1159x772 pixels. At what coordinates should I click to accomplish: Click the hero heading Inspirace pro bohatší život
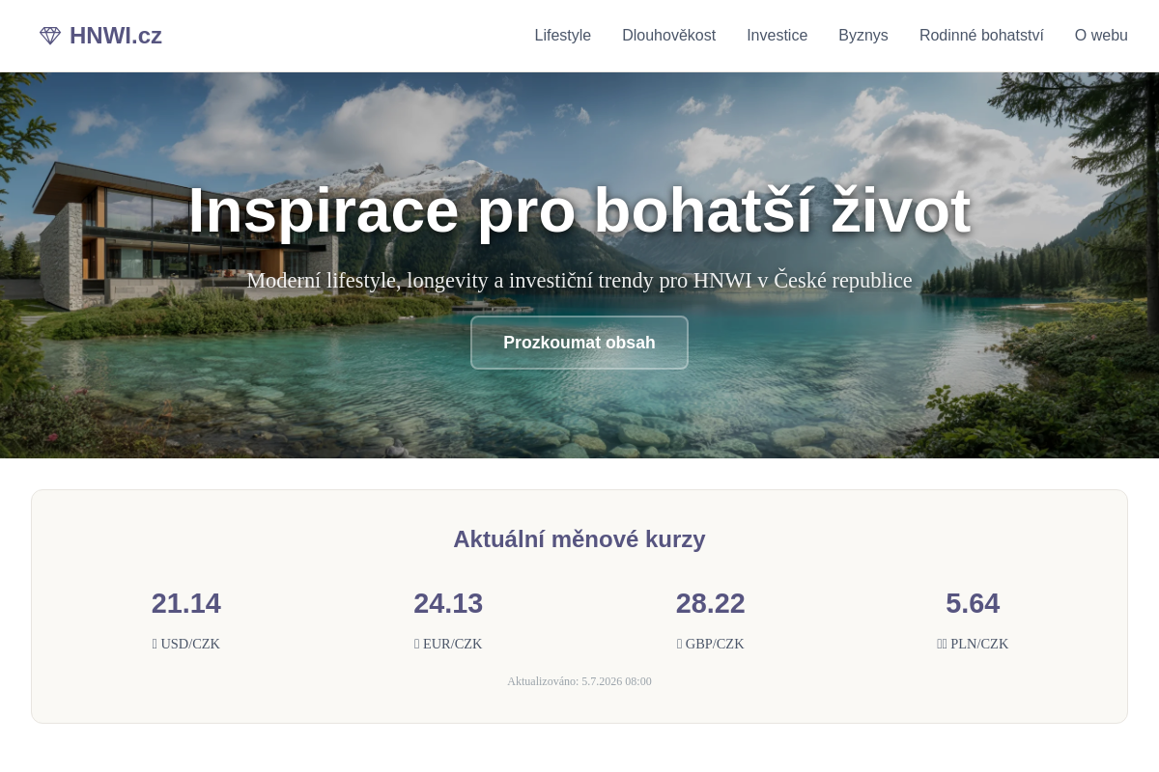click(579, 210)
